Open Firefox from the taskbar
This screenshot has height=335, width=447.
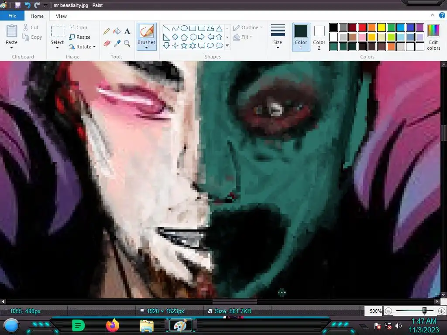pos(113,325)
